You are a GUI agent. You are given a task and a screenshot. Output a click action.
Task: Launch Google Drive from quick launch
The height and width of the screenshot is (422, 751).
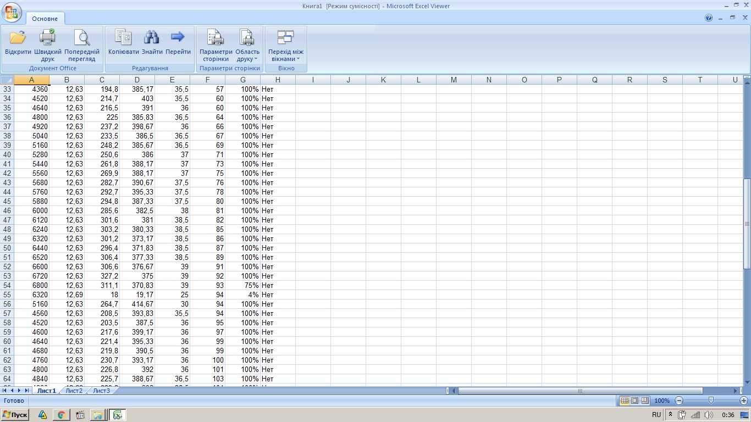coord(42,415)
